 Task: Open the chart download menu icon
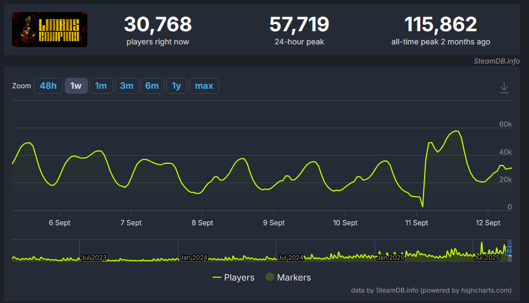tap(504, 88)
